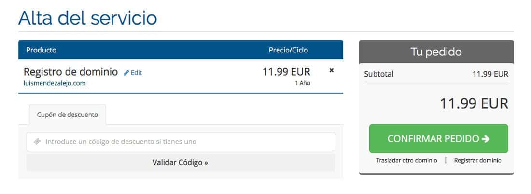Click the arrow icon on Confirmar Pedido
Viewport: 531px width, 194px height.
[x=486, y=139]
